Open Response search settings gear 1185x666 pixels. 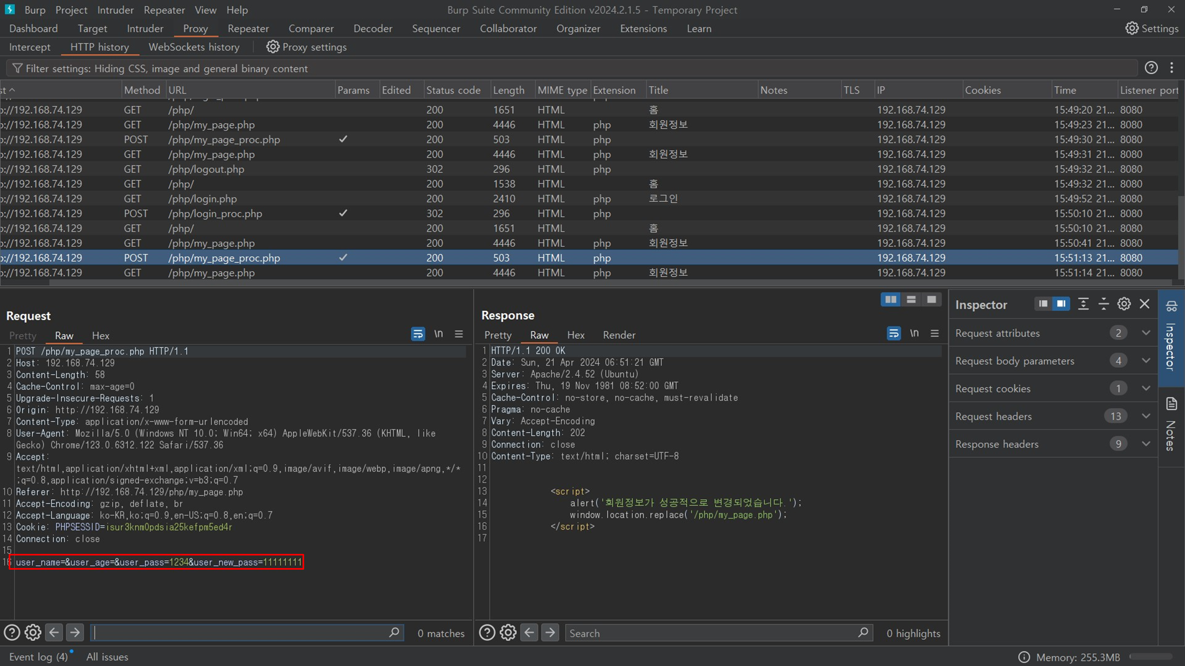click(x=508, y=633)
